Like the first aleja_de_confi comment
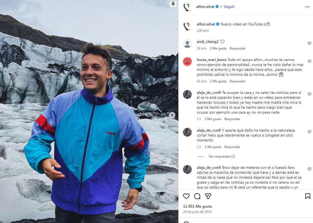This screenshot has height=223, width=313. 309,94
